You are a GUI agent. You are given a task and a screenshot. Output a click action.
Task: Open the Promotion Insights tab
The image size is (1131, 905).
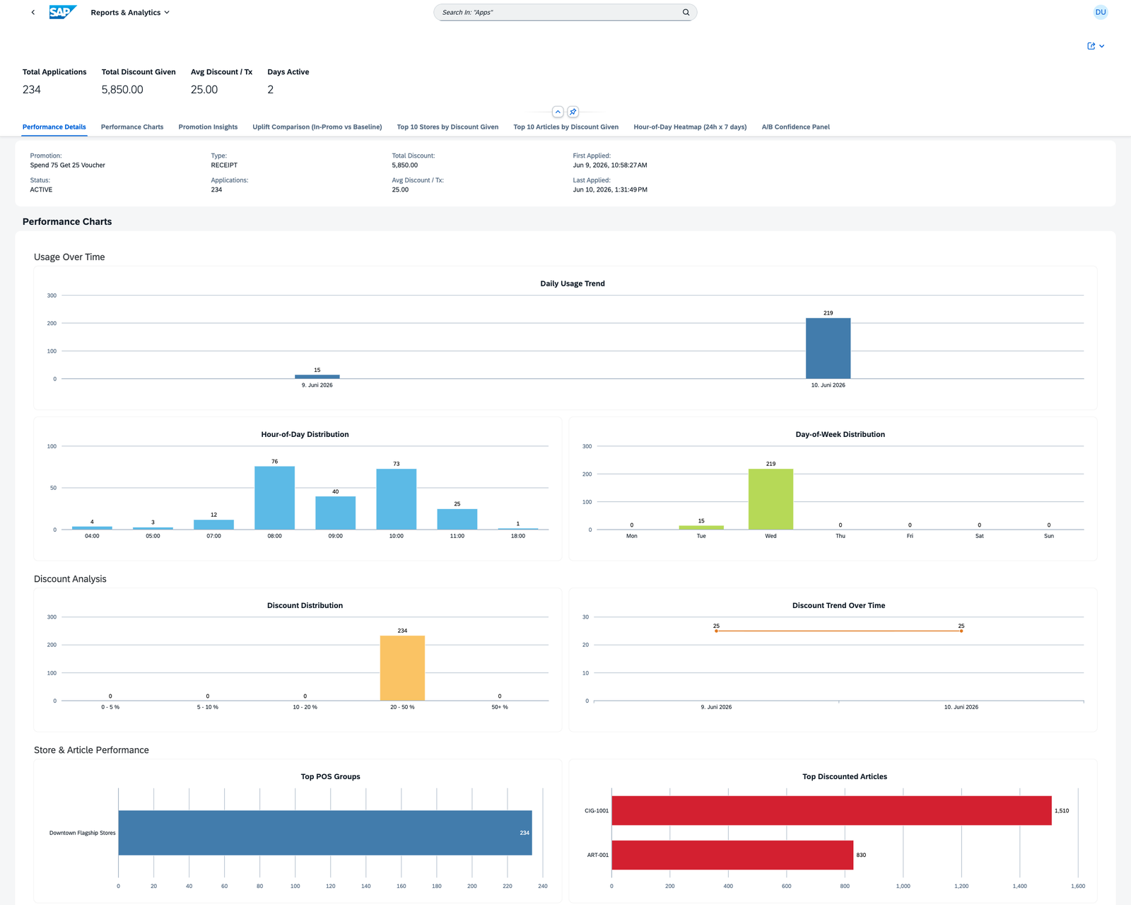[x=208, y=127]
